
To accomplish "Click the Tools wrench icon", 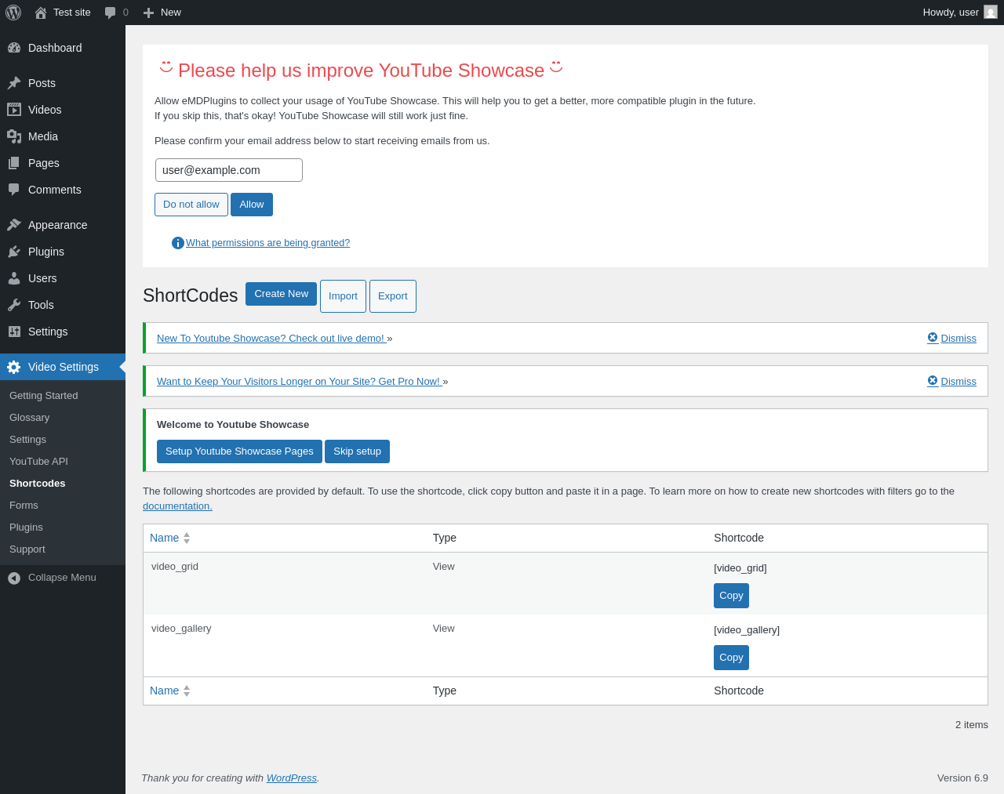I will (x=14, y=305).
